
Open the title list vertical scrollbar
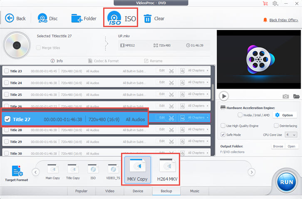click(213, 92)
